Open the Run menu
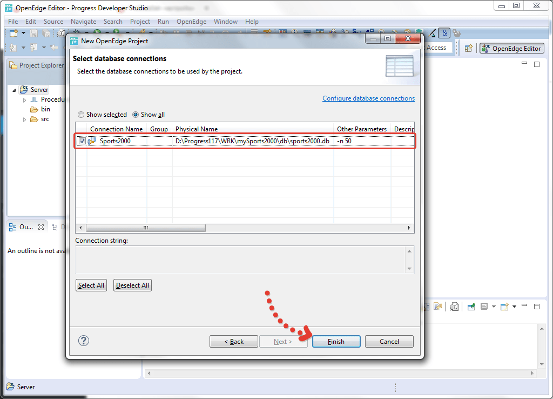Viewport: 553px width, 399px height. [x=163, y=22]
